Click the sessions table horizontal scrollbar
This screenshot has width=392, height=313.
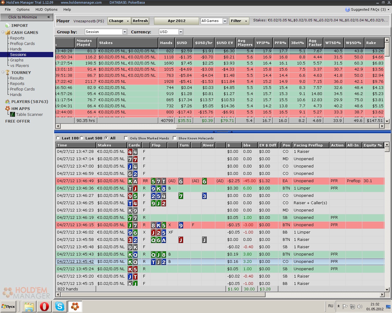click(220, 126)
